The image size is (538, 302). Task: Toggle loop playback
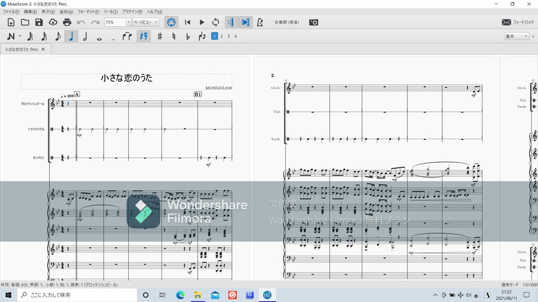click(215, 22)
